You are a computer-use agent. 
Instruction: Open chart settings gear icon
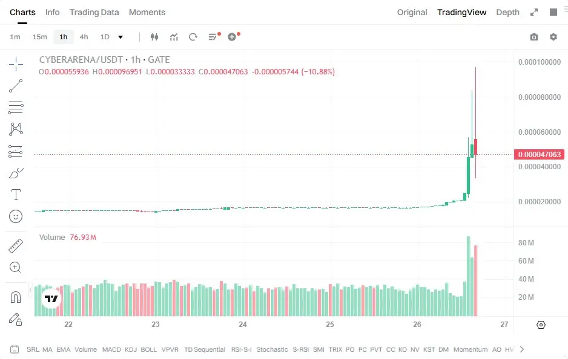click(553, 37)
